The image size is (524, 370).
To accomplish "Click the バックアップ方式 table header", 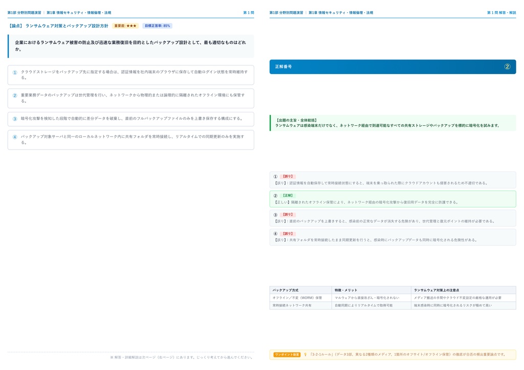I will click(x=300, y=290).
